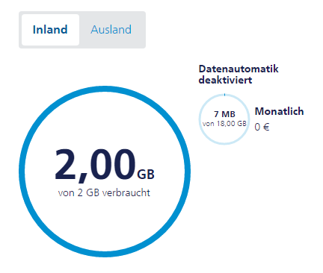Click the small 7 MB usage ring
The height and width of the screenshot is (273, 323).
click(x=224, y=119)
